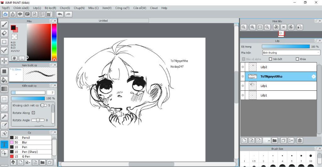Open add-brush dropdown in Cọ panel
This screenshot has width=322, height=167.
pyautogui.click(x=28, y=163)
